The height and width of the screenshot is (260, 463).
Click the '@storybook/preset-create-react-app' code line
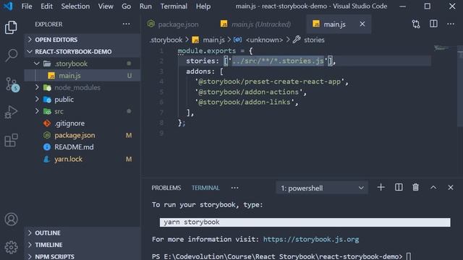coord(271,82)
